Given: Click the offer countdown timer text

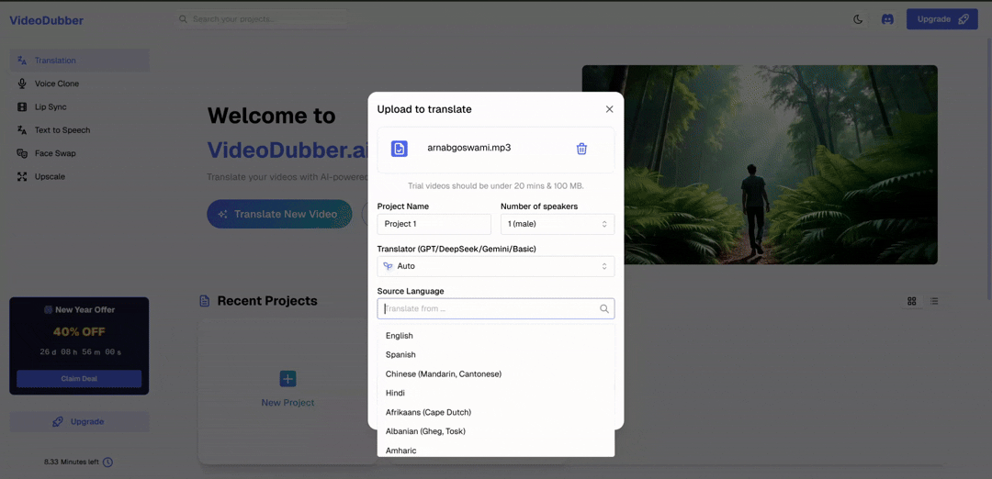Looking at the screenshot, I should [x=80, y=352].
